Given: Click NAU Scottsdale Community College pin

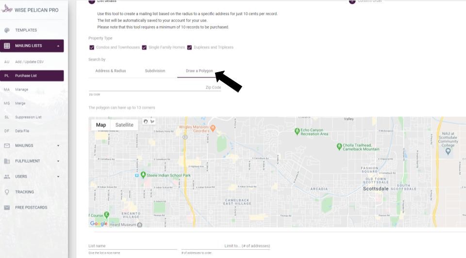Looking at the screenshot, I should coord(448,152).
